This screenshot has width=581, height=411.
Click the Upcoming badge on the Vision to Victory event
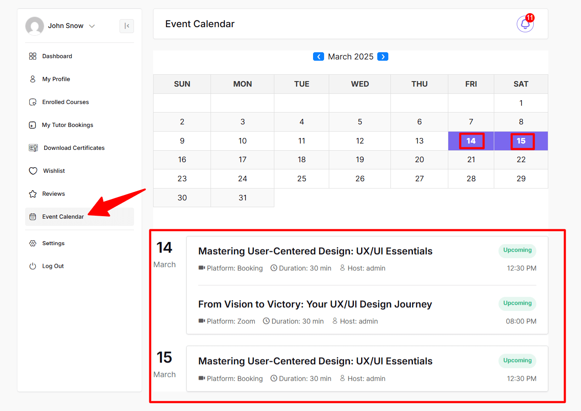517,303
